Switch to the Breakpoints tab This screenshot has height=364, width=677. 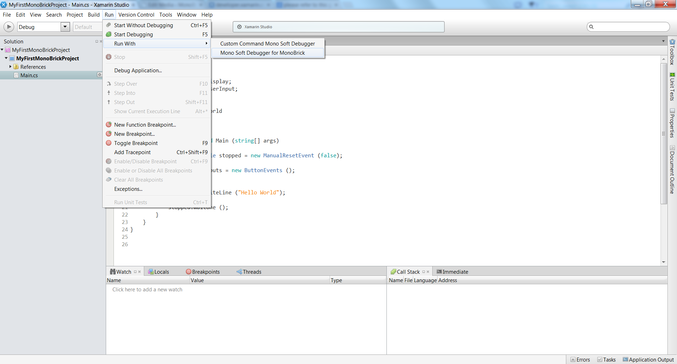203,272
